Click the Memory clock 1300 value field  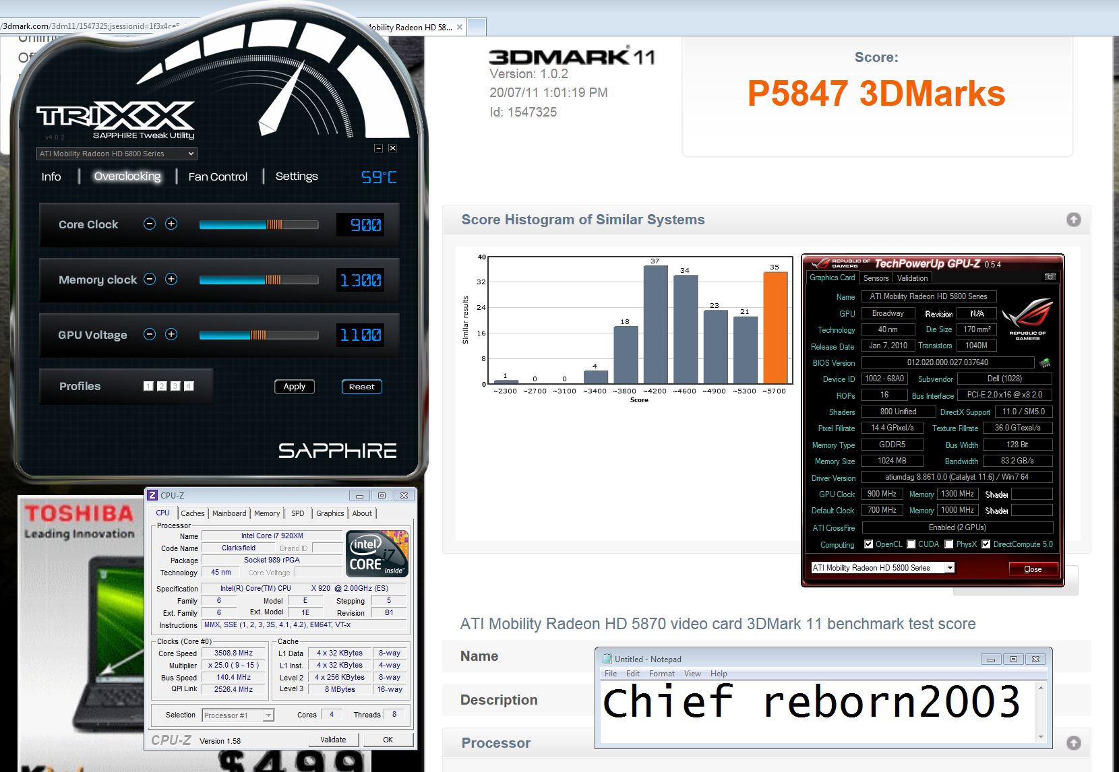pos(361,280)
